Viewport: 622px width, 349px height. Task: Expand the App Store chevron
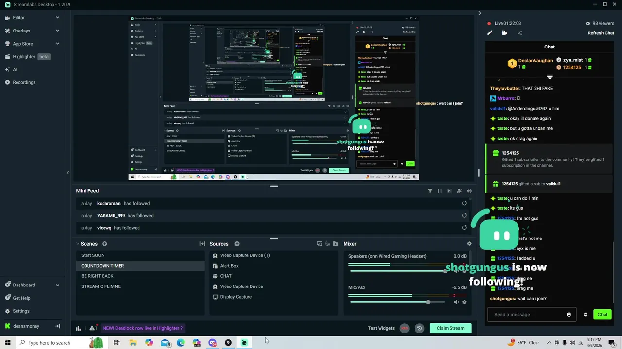(x=57, y=44)
